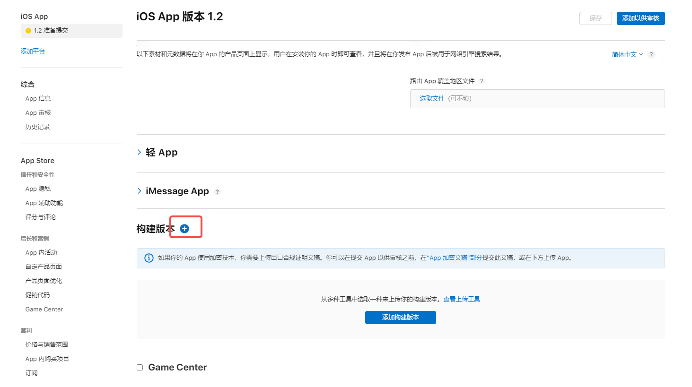Viewport: 692px width, 387px height.
Task: Click the 添加以供审核 button
Action: [x=640, y=18]
